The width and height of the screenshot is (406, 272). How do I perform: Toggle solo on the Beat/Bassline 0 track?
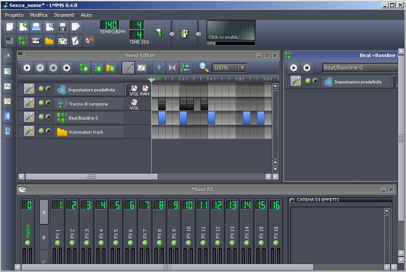pos(48,117)
